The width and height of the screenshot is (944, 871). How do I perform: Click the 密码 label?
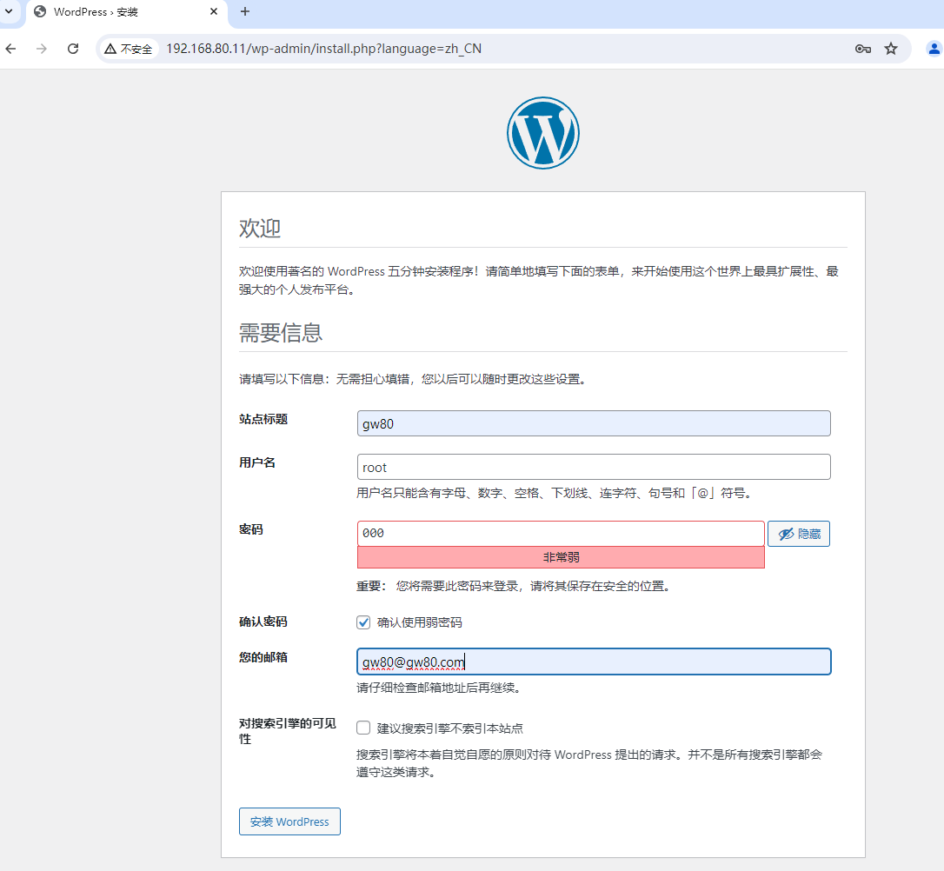click(x=251, y=529)
